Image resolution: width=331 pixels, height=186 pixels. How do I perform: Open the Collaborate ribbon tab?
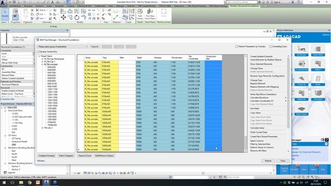(100, 6)
